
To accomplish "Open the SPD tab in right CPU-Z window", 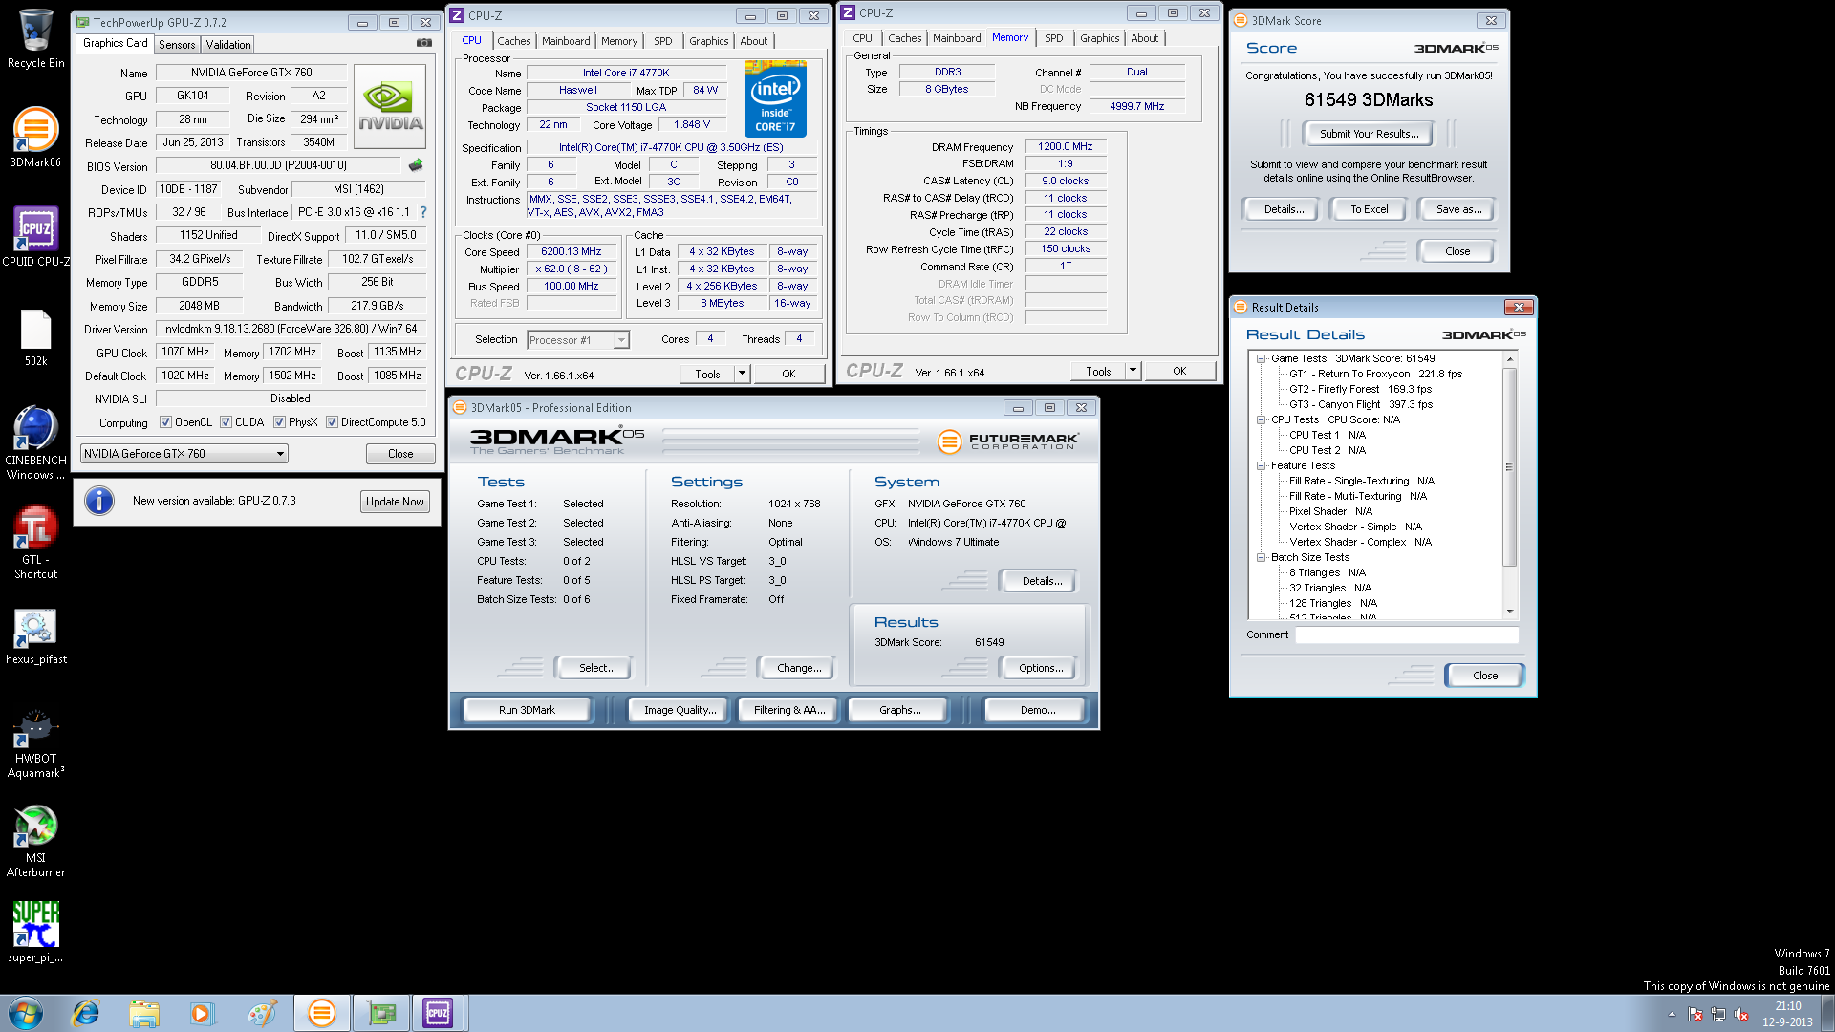I will 1054,38.
